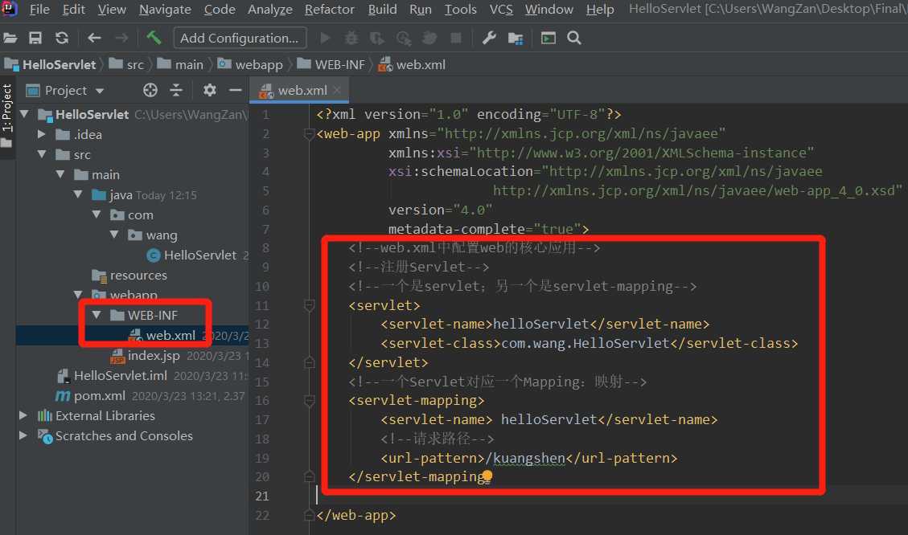The height and width of the screenshot is (535, 908).
Task: Select the resources folder in tree
Action: point(138,276)
